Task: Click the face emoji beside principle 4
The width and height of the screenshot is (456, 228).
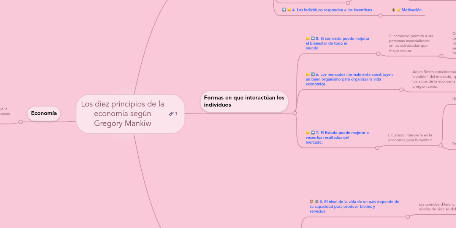Action: pyautogui.click(x=289, y=10)
